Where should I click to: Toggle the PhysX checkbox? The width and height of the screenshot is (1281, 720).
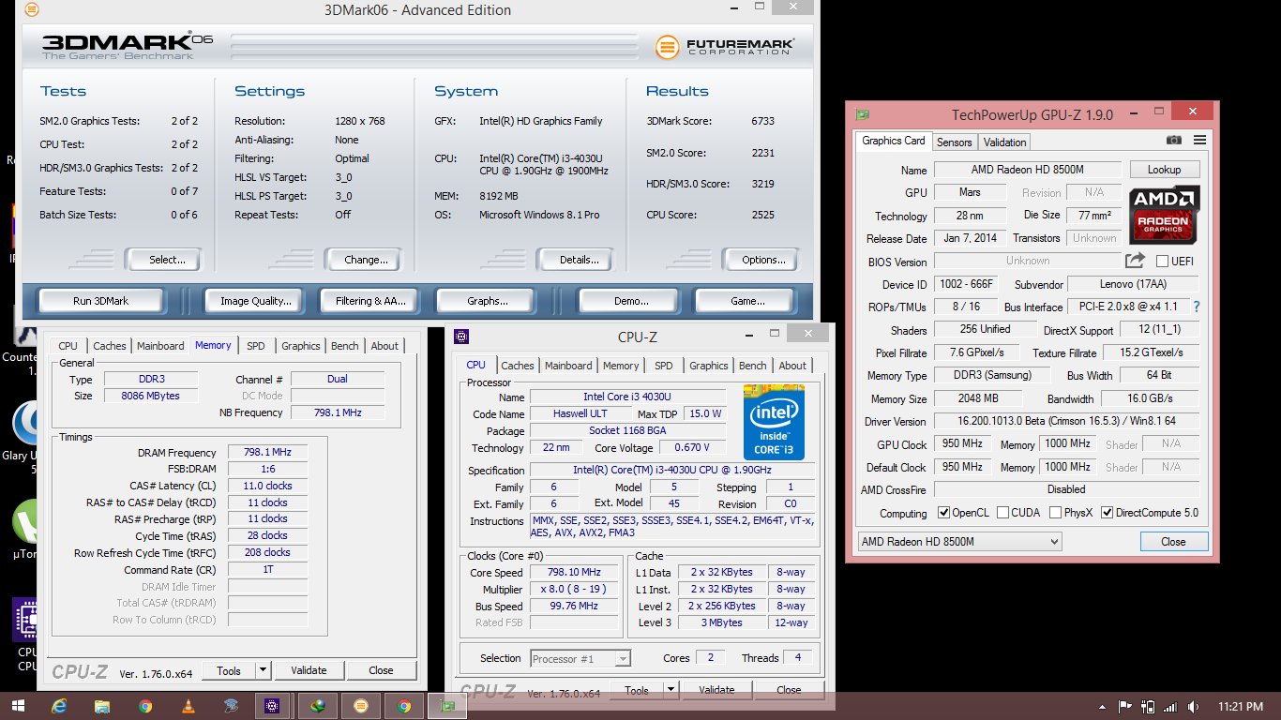pyautogui.click(x=1056, y=513)
